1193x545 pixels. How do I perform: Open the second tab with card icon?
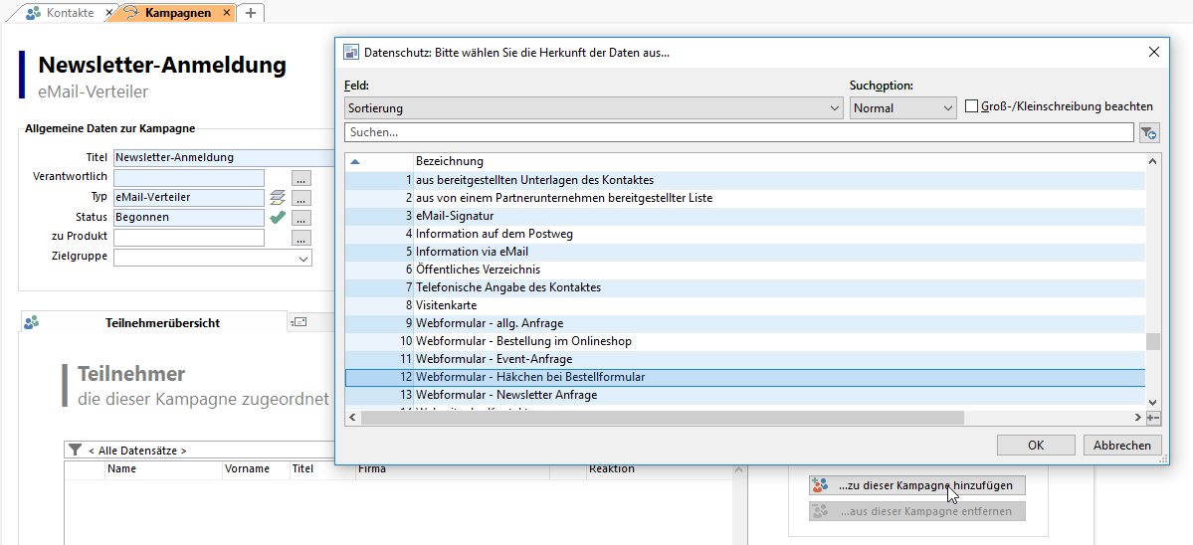[x=298, y=322]
